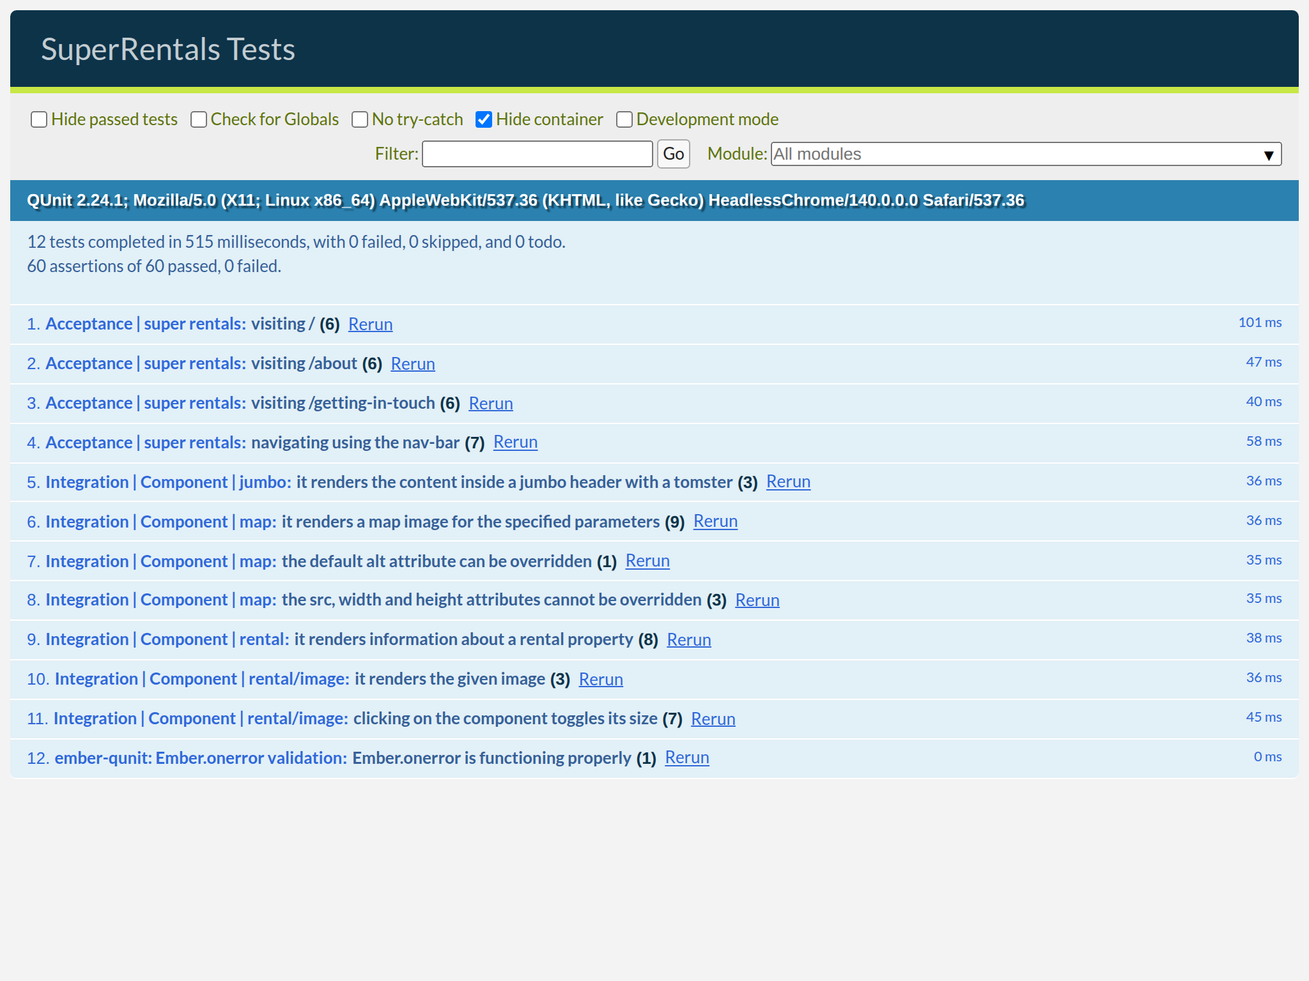Open the All modules dropdown
Image resolution: width=1309 pixels, height=981 pixels.
(x=1023, y=154)
